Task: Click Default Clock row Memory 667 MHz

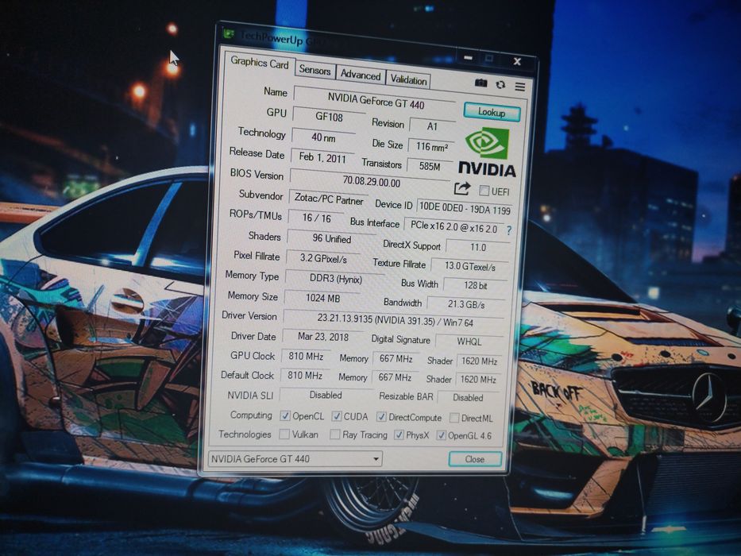Action: click(x=395, y=377)
